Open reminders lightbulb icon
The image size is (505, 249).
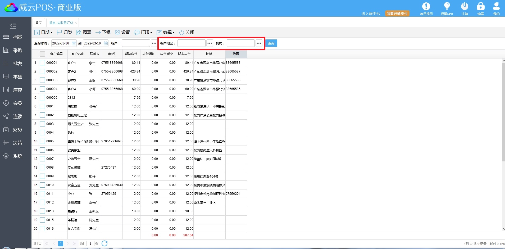point(447,6)
